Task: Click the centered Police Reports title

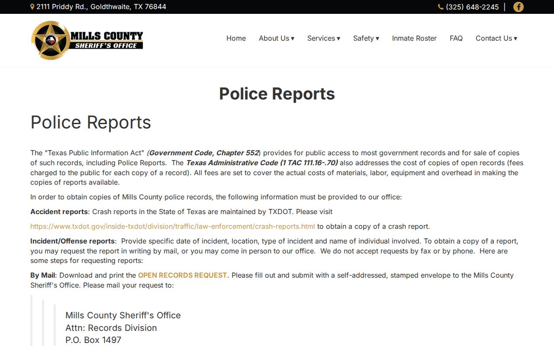Action: click(277, 94)
